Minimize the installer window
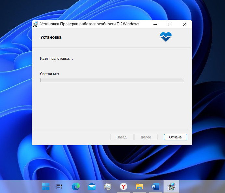The image size is (225, 193). point(155,24)
